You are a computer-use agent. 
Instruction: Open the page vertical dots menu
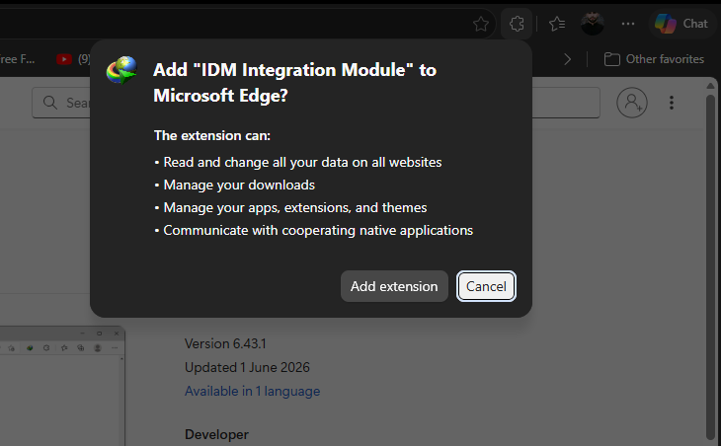click(x=672, y=103)
